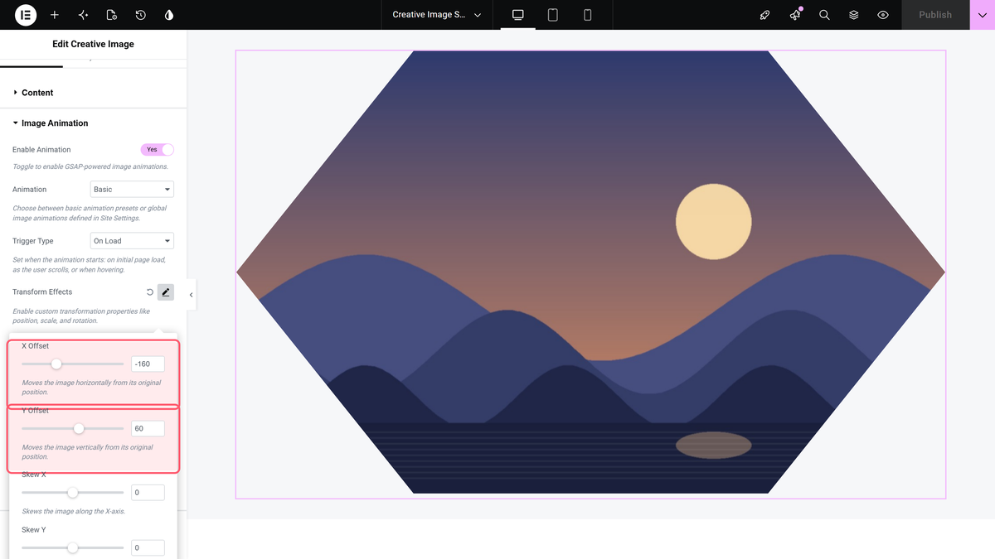Open the What's New megaphone icon
This screenshot has height=559, width=995.
(795, 15)
